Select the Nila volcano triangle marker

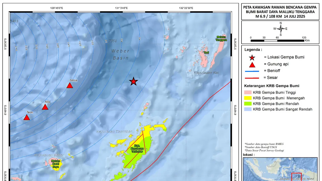(45, 107)
